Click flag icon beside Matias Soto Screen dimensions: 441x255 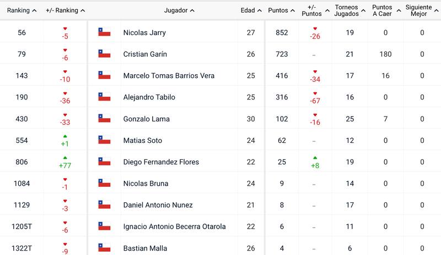tap(104, 140)
